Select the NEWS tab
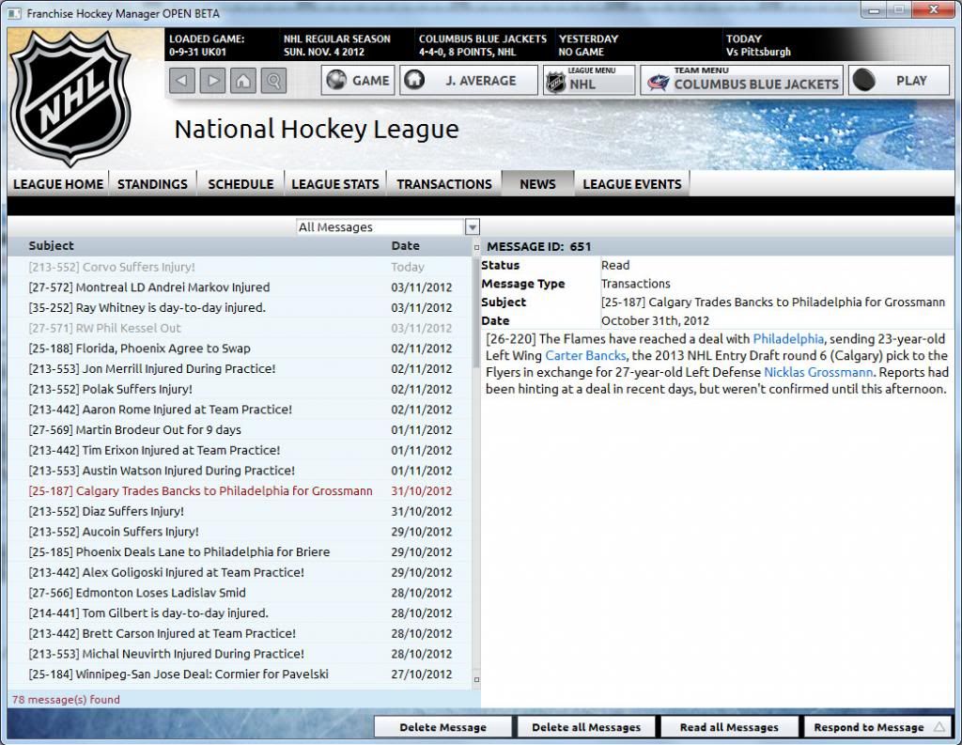Image resolution: width=962 pixels, height=745 pixels. tap(537, 184)
